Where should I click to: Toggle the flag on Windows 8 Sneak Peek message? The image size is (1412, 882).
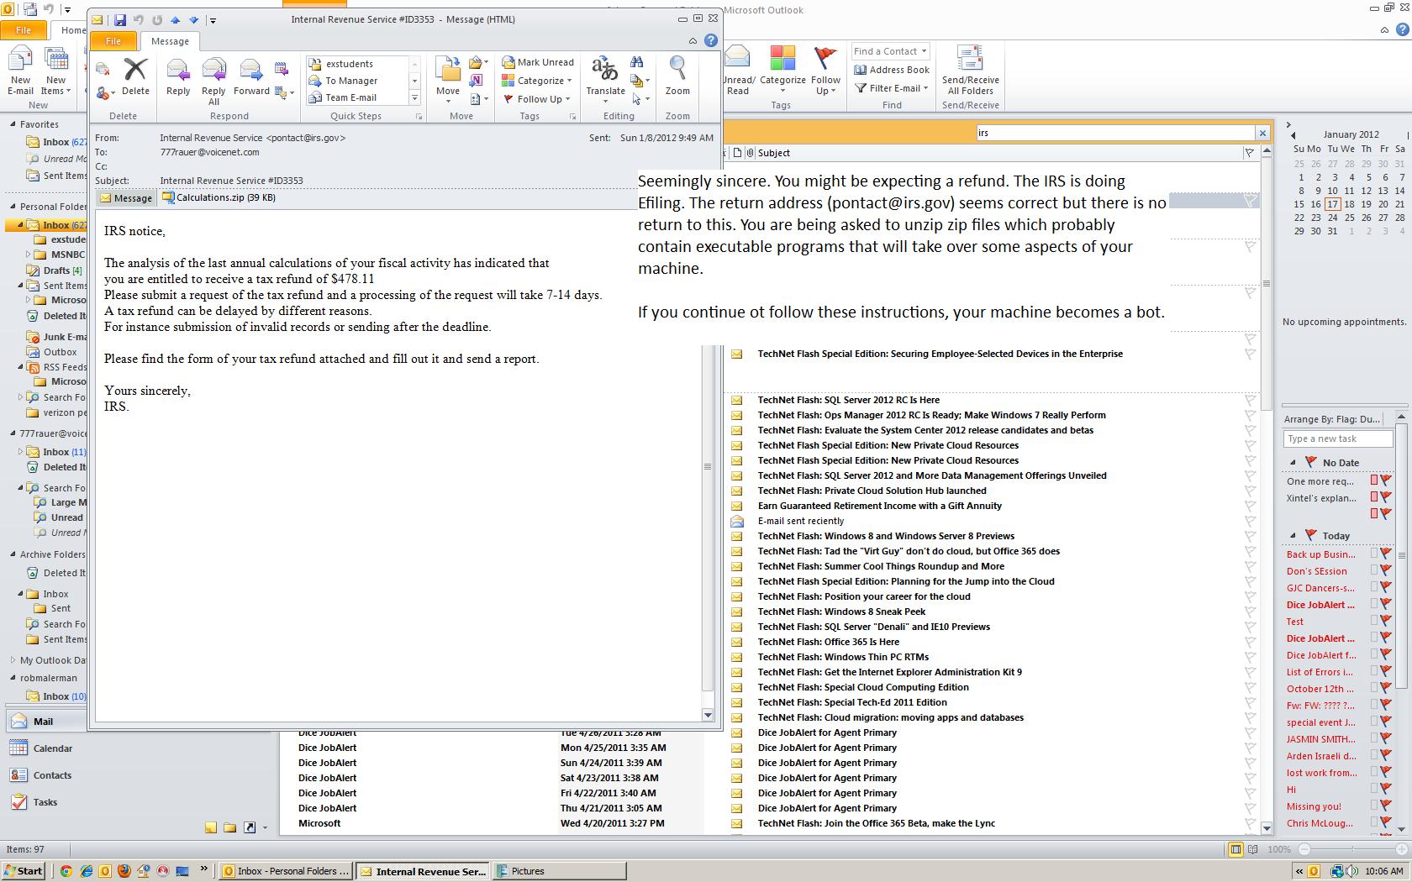coord(1250,612)
